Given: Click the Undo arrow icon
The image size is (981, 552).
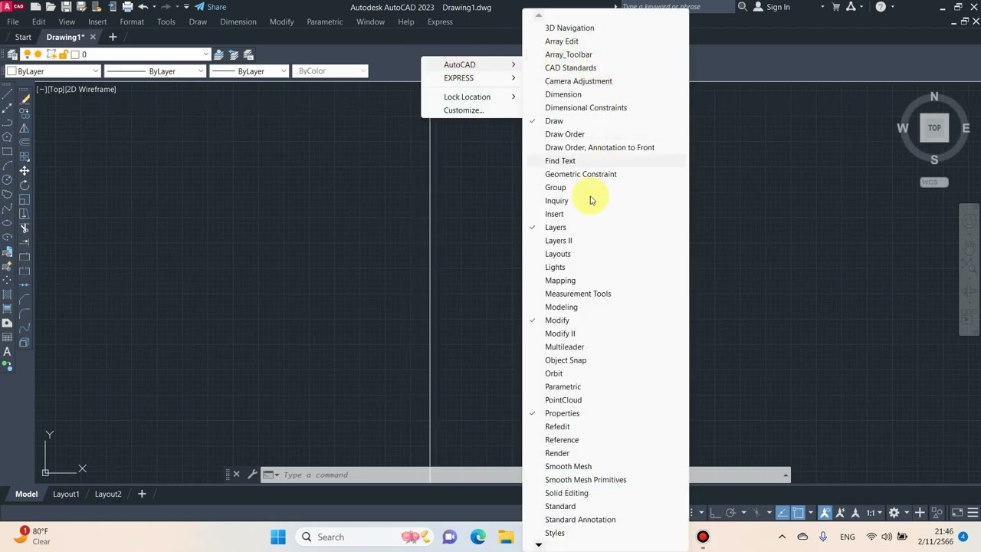Looking at the screenshot, I should coord(143,7).
